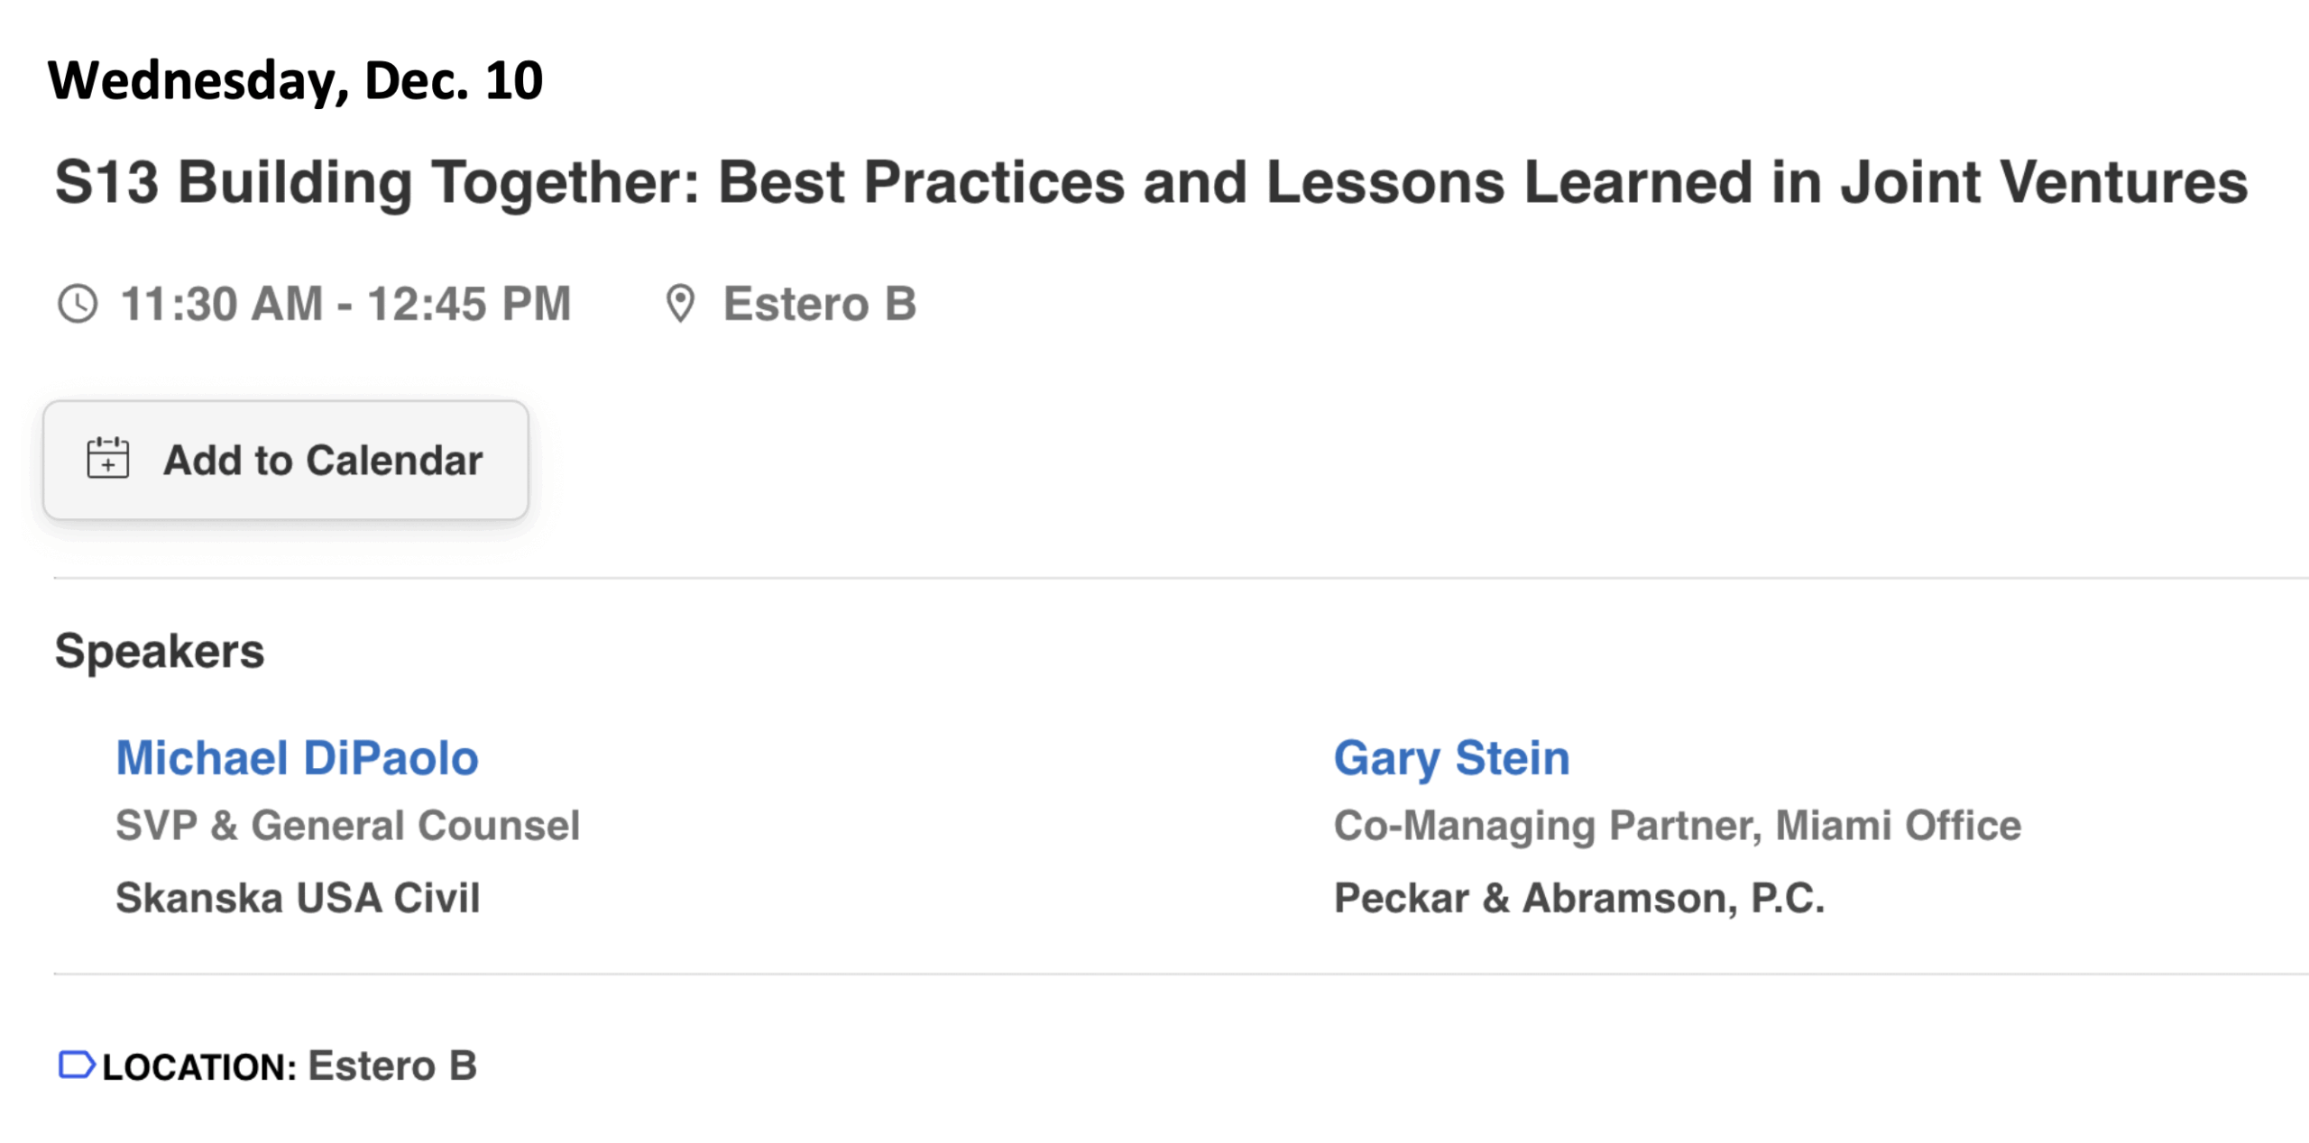The image size is (2309, 1143).
Task: Click the clock icon beside the session time
Action: pyautogui.click(x=78, y=304)
